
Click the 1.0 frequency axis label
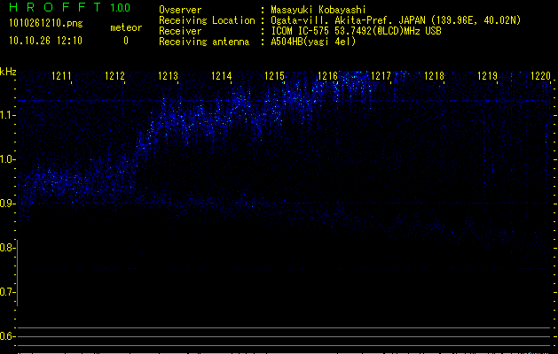(x=7, y=159)
